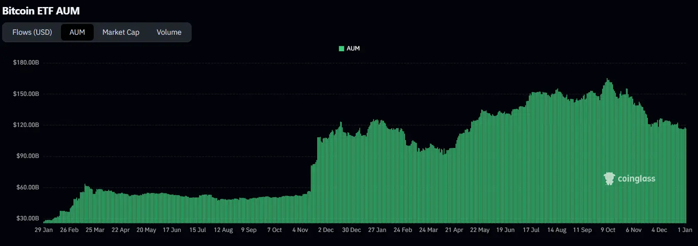
Task: Click the coinglass logo icon
Action: [609, 179]
